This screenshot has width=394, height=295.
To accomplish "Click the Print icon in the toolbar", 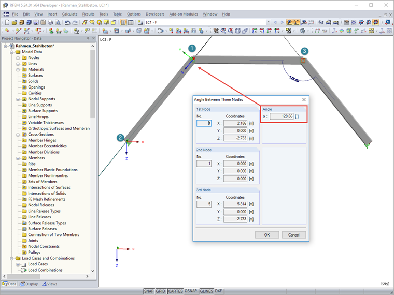I will (50, 22).
